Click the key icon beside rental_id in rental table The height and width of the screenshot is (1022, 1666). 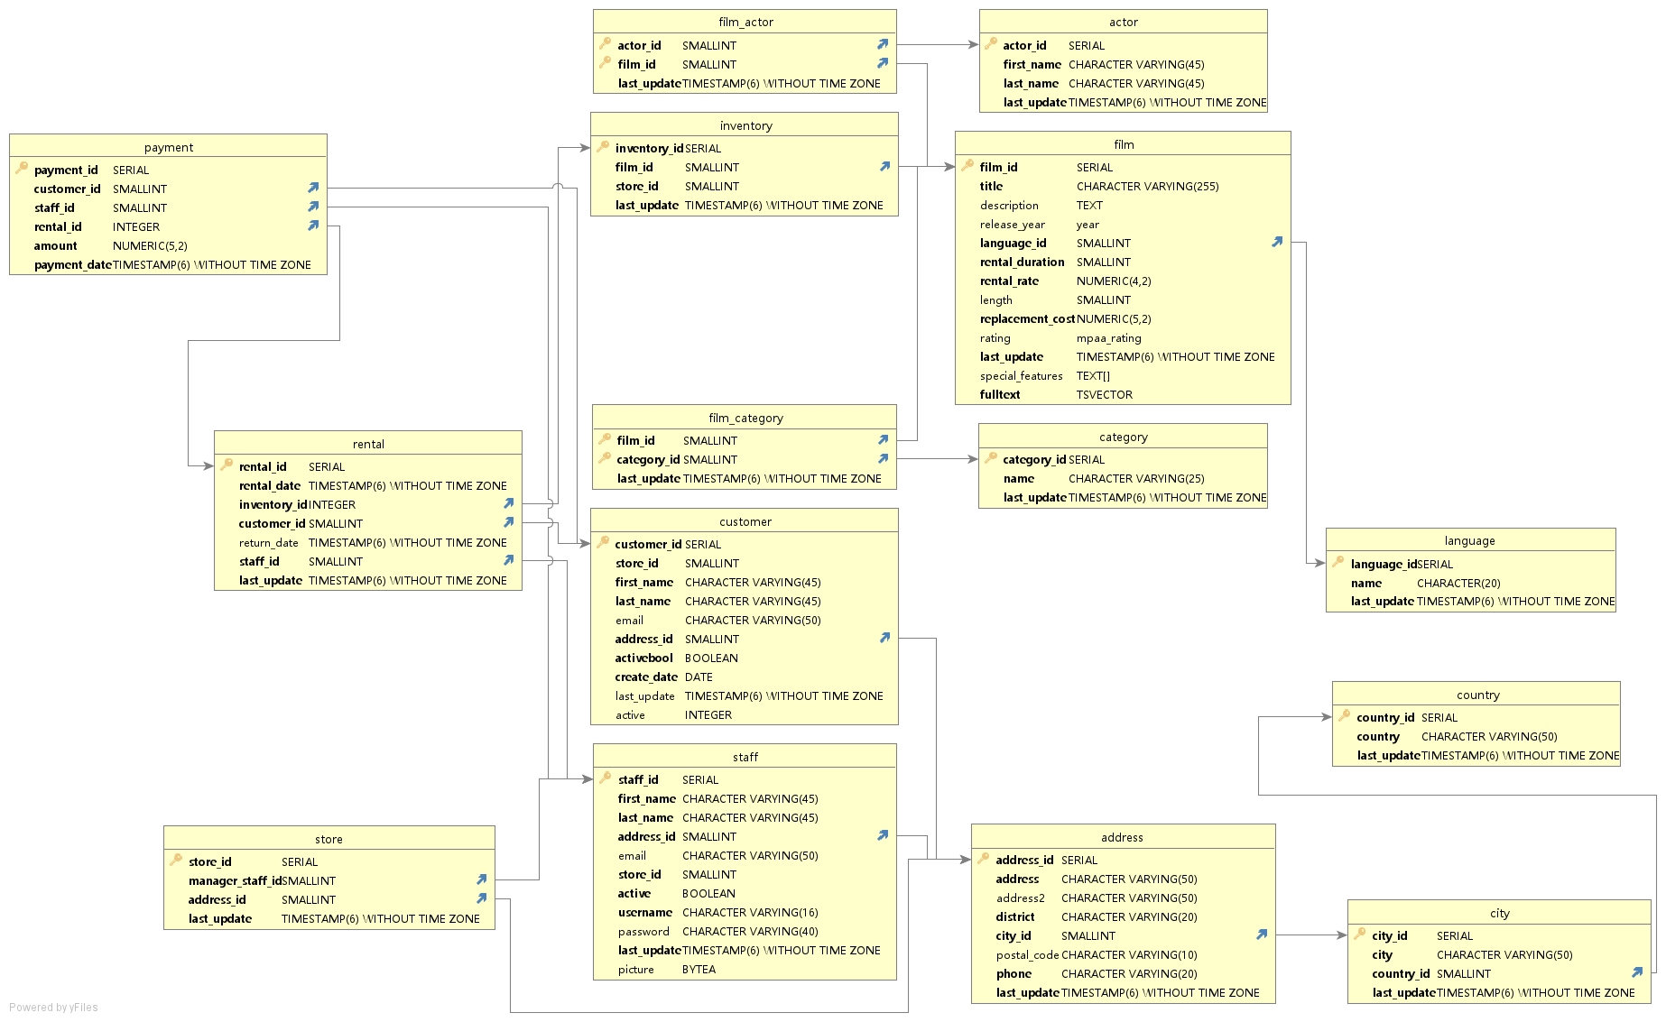(225, 466)
